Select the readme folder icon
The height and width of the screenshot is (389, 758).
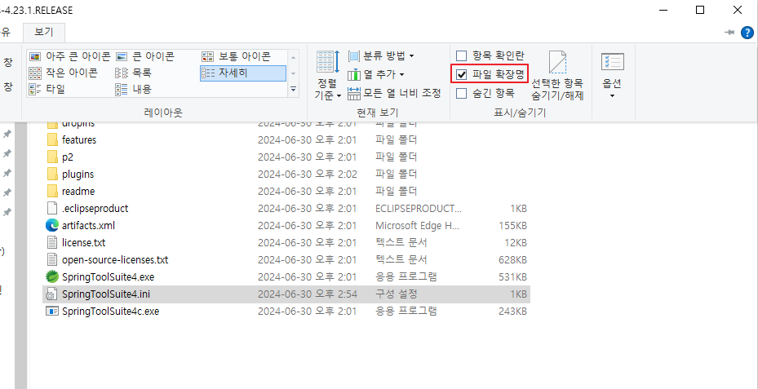pos(52,191)
